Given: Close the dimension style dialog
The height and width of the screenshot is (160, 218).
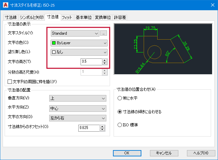Looking at the screenshot, I should (x=212, y=5).
